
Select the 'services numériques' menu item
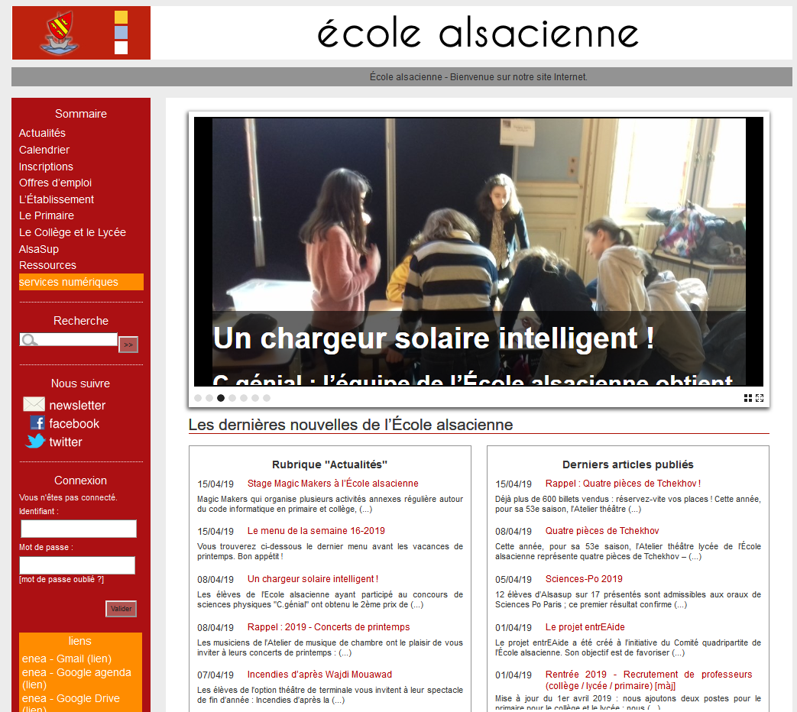click(x=69, y=282)
